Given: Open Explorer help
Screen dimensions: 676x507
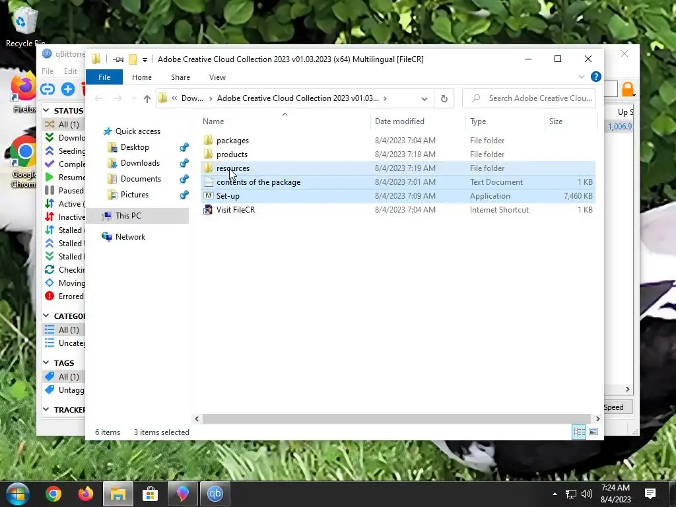Looking at the screenshot, I should point(596,77).
